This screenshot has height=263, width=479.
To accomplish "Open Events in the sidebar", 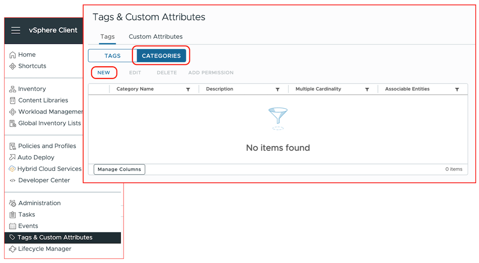I will tap(28, 226).
